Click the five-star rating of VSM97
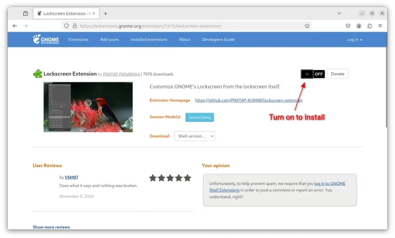 coord(170,178)
